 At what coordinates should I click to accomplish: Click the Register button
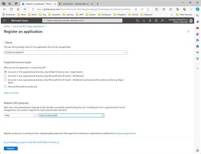coord(11,148)
